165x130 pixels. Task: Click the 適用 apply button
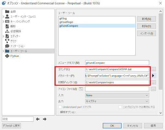(x=153, y=125)
